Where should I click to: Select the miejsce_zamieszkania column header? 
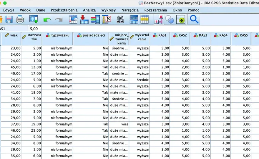(x=119, y=39)
